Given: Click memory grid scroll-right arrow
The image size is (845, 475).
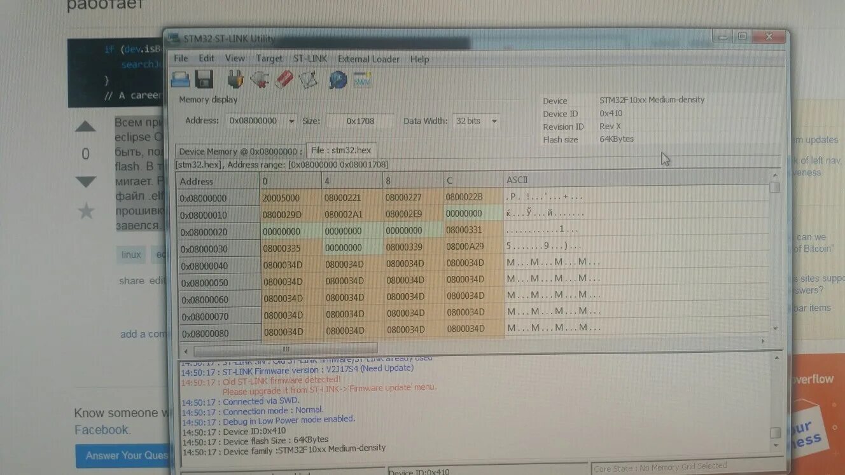Looking at the screenshot, I should click(x=764, y=341).
